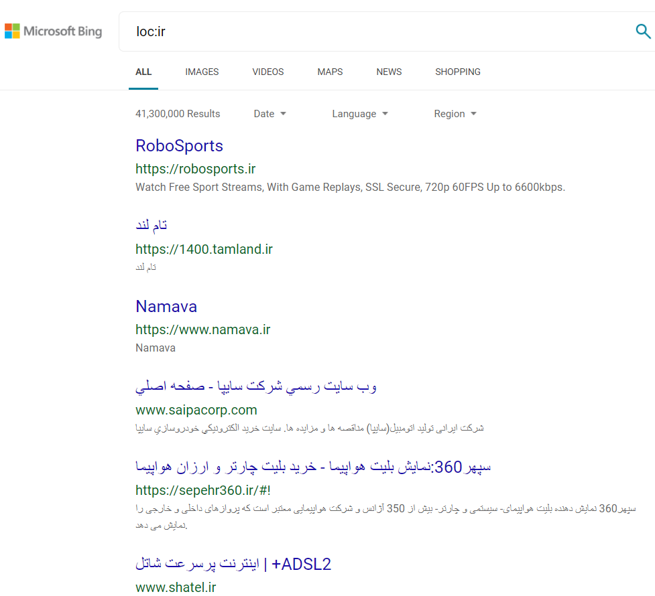
Task: Click the www.saipacorp.com URL
Action: point(196,410)
